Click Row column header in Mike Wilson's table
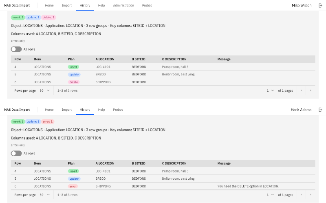Viewport: 326px width, 203px height. 18,59
